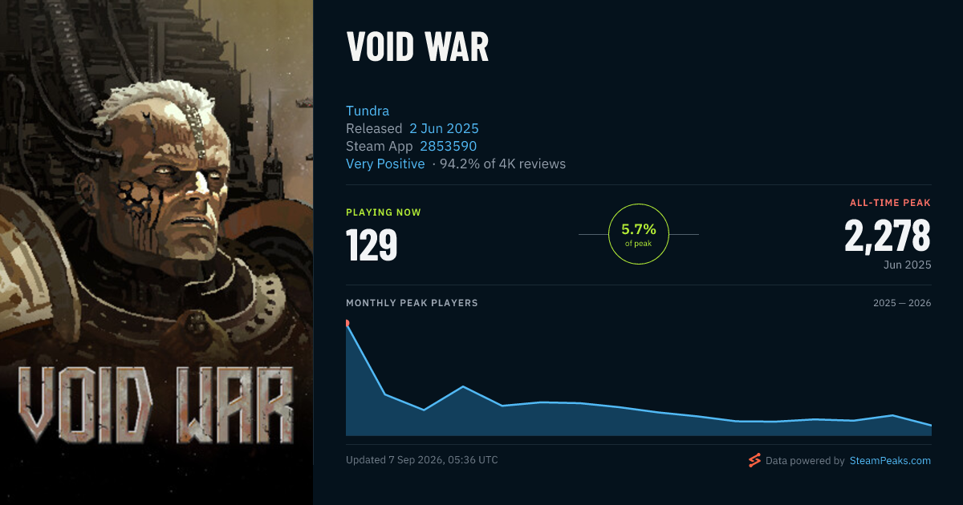Click the Monthly Peak Players label
The height and width of the screenshot is (505, 963).
click(412, 303)
